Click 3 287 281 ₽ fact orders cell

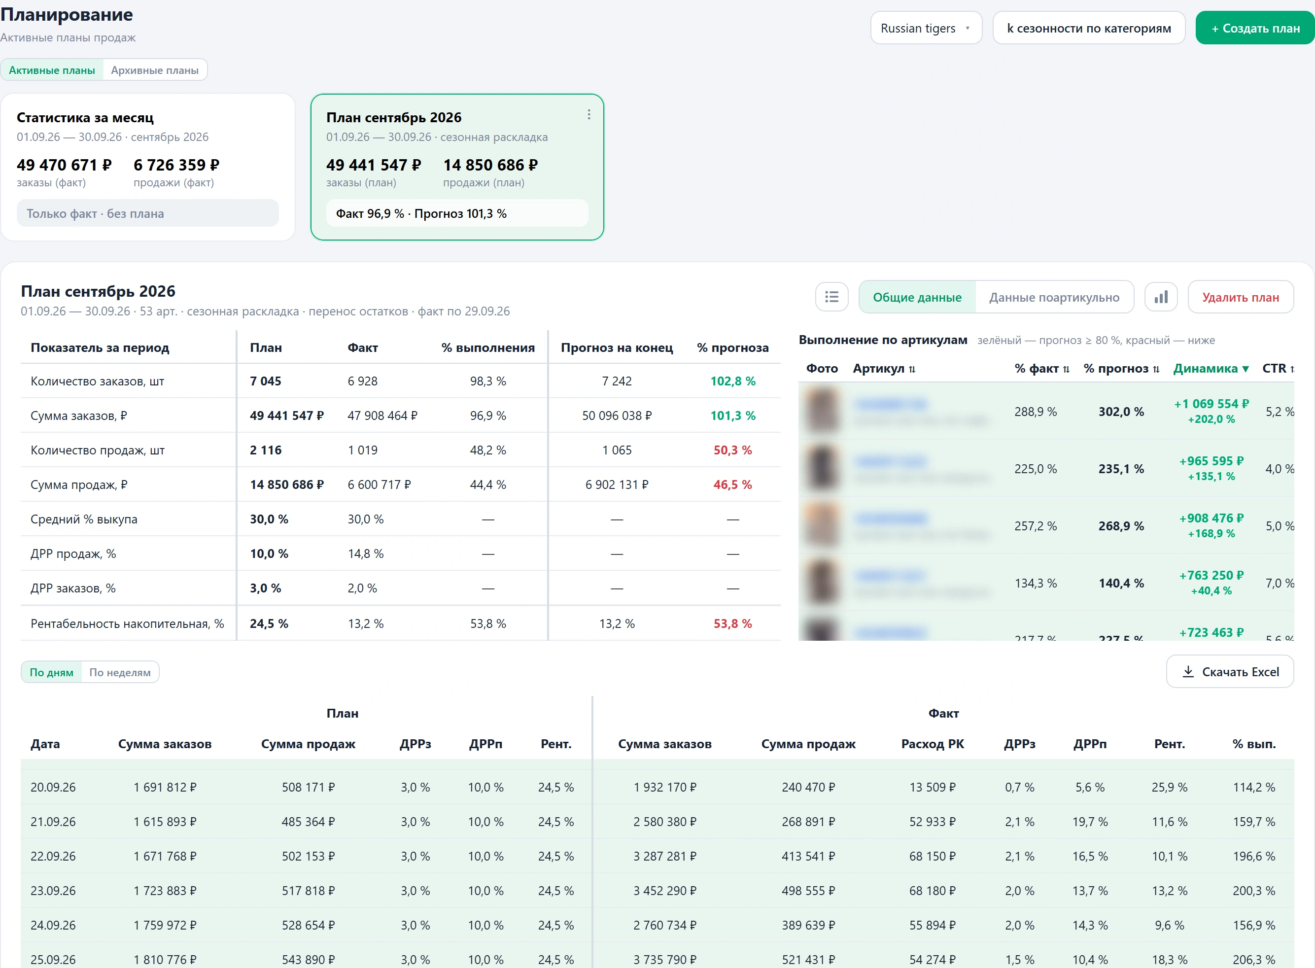664,856
